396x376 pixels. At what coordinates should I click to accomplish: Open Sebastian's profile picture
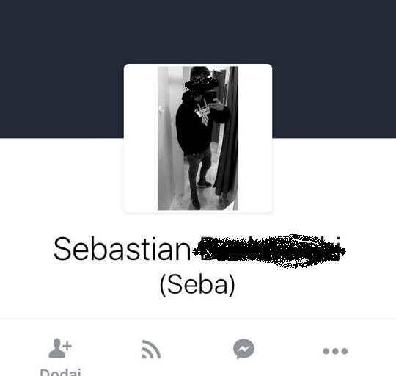198,138
